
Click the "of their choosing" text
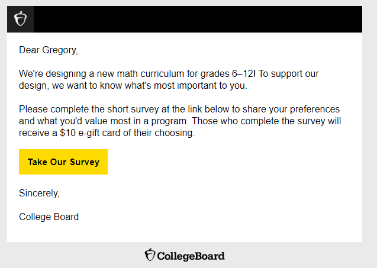click(x=160, y=133)
